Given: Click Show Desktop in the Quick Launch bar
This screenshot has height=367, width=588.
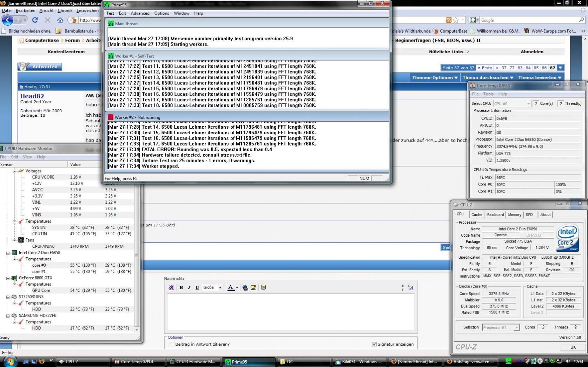Looking at the screenshot, I should pyautogui.click(x=25, y=361).
